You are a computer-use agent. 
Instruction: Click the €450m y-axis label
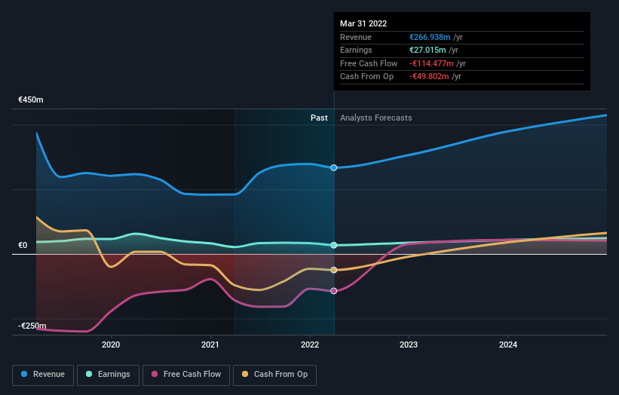point(31,100)
